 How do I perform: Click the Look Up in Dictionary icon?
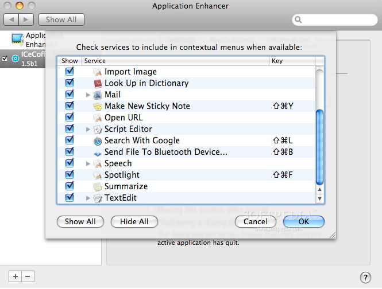click(98, 83)
